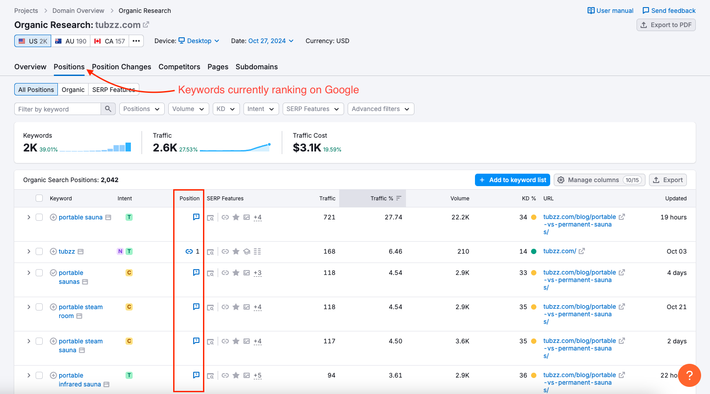Viewport: 710px width, 394px height.
Task: Click Send feedback link
Action: click(x=669, y=11)
